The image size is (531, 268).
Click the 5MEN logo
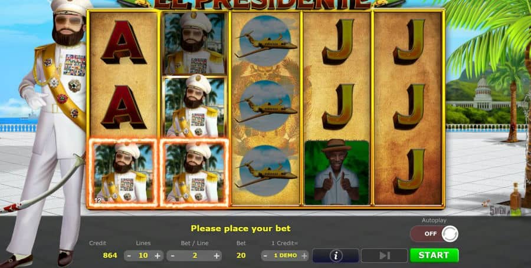(497, 210)
